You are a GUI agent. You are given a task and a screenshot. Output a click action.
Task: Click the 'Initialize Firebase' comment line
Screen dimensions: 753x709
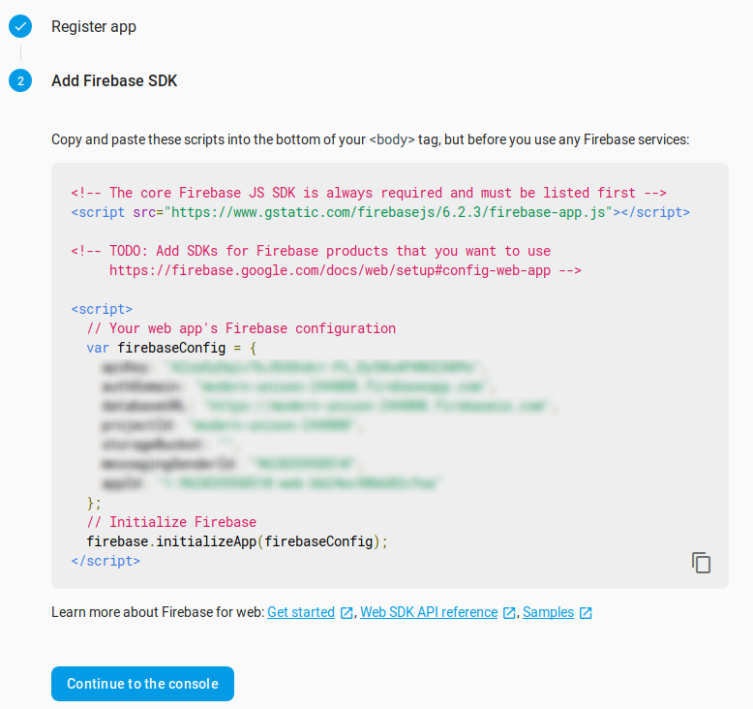171,522
